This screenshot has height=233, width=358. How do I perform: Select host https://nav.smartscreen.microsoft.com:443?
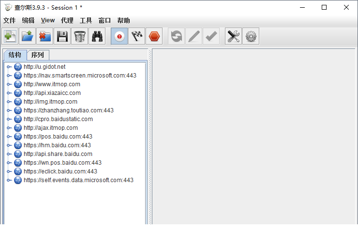pos(80,76)
